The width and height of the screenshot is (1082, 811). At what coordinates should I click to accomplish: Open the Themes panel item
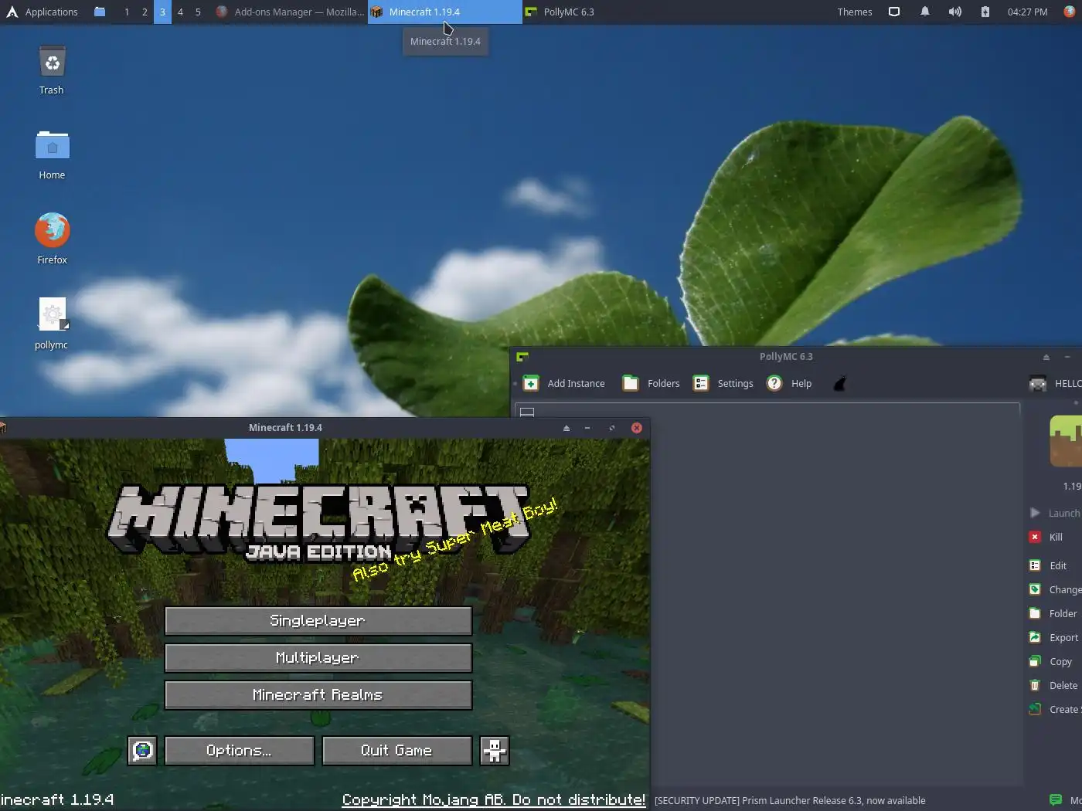point(855,12)
